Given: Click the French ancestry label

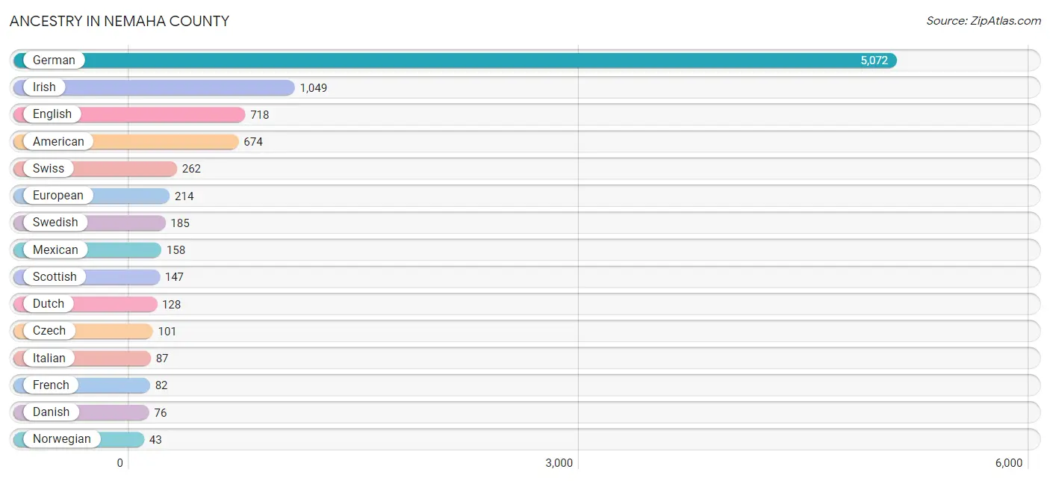Looking at the screenshot, I should coord(51,385).
